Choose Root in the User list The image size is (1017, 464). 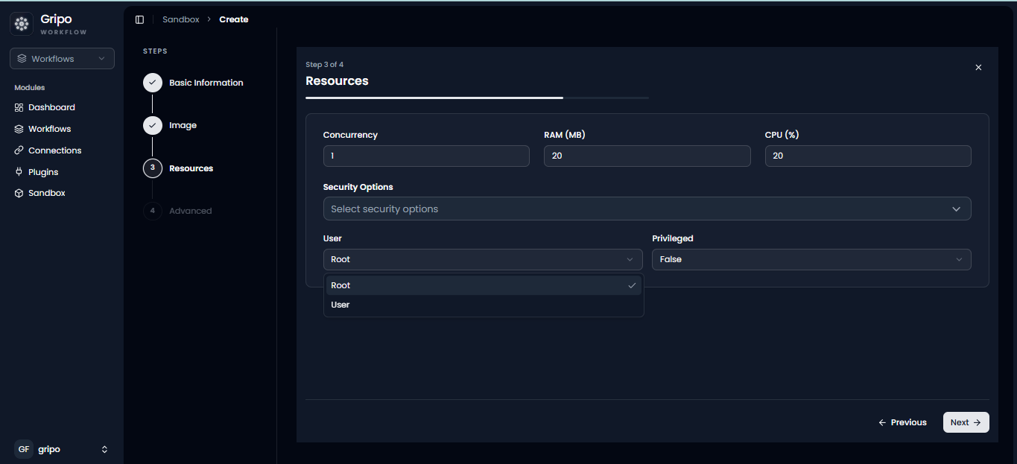(484, 285)
